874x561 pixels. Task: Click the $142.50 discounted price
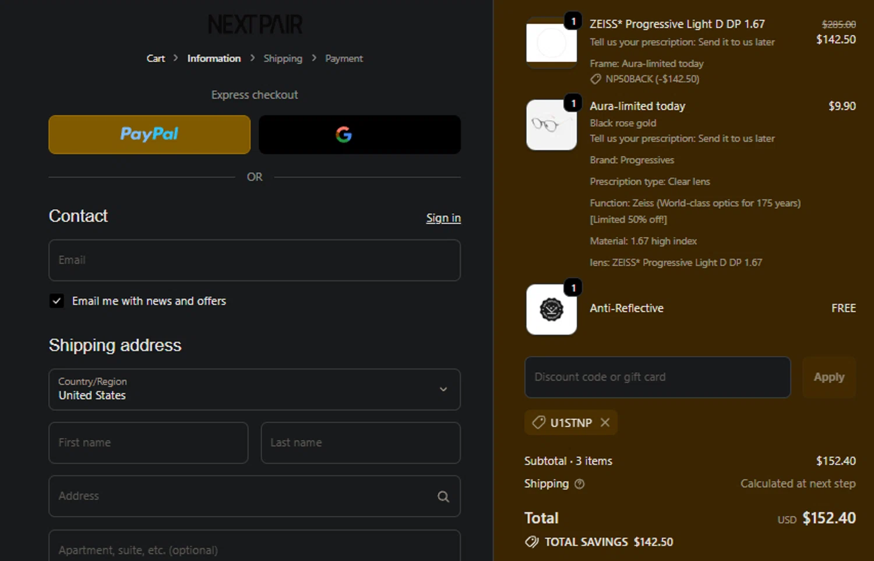click(836, 40)
